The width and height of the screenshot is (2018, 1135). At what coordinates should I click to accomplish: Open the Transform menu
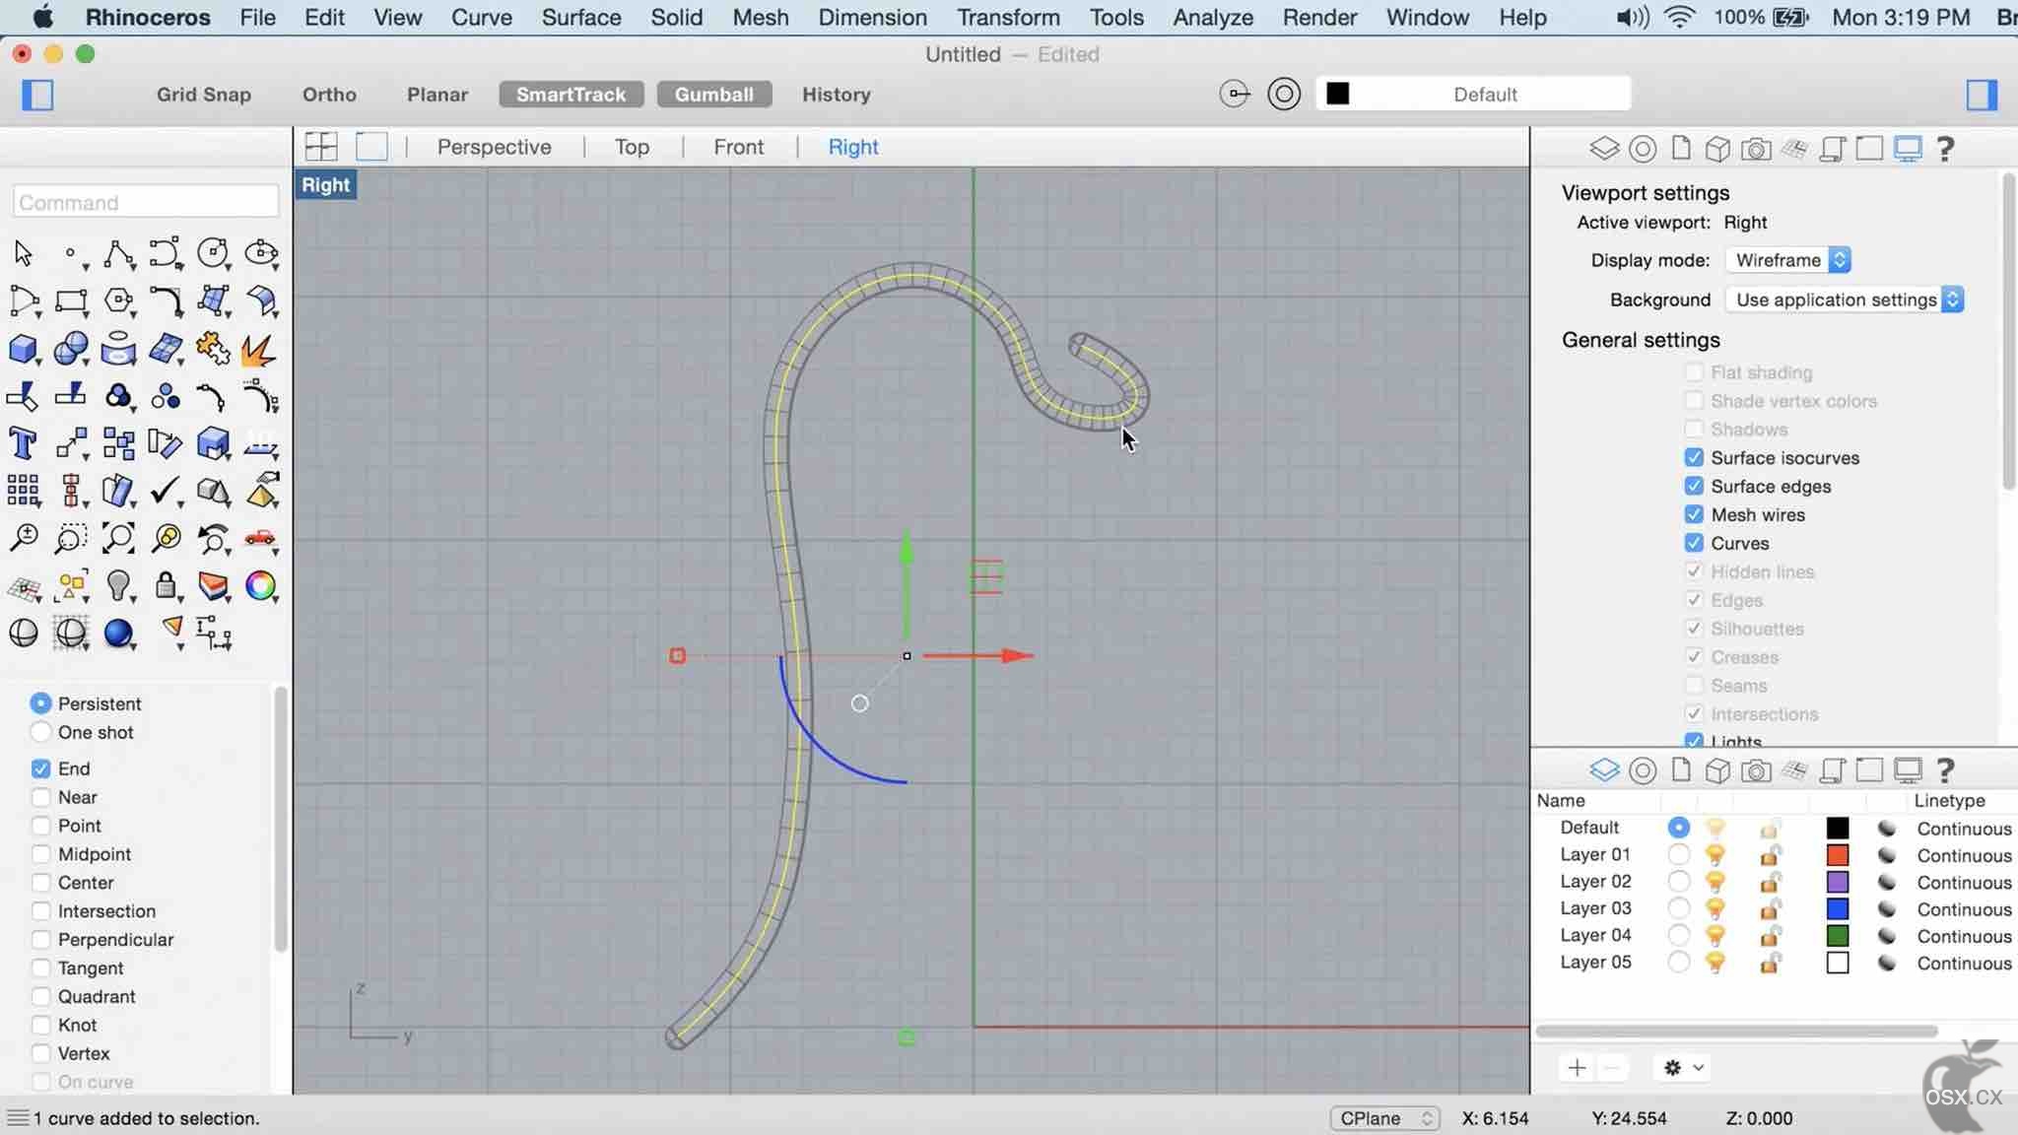tap(1008, 17)
